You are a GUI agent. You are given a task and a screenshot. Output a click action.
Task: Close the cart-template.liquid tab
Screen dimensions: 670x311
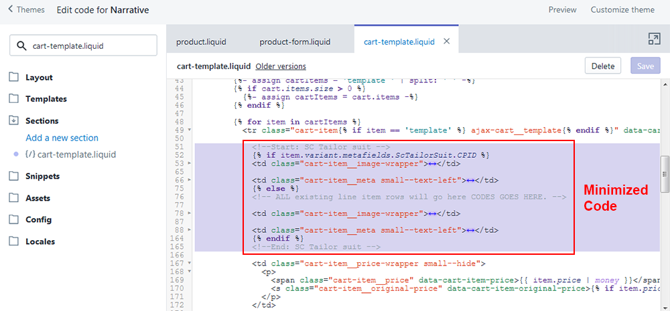pos(447,41)
